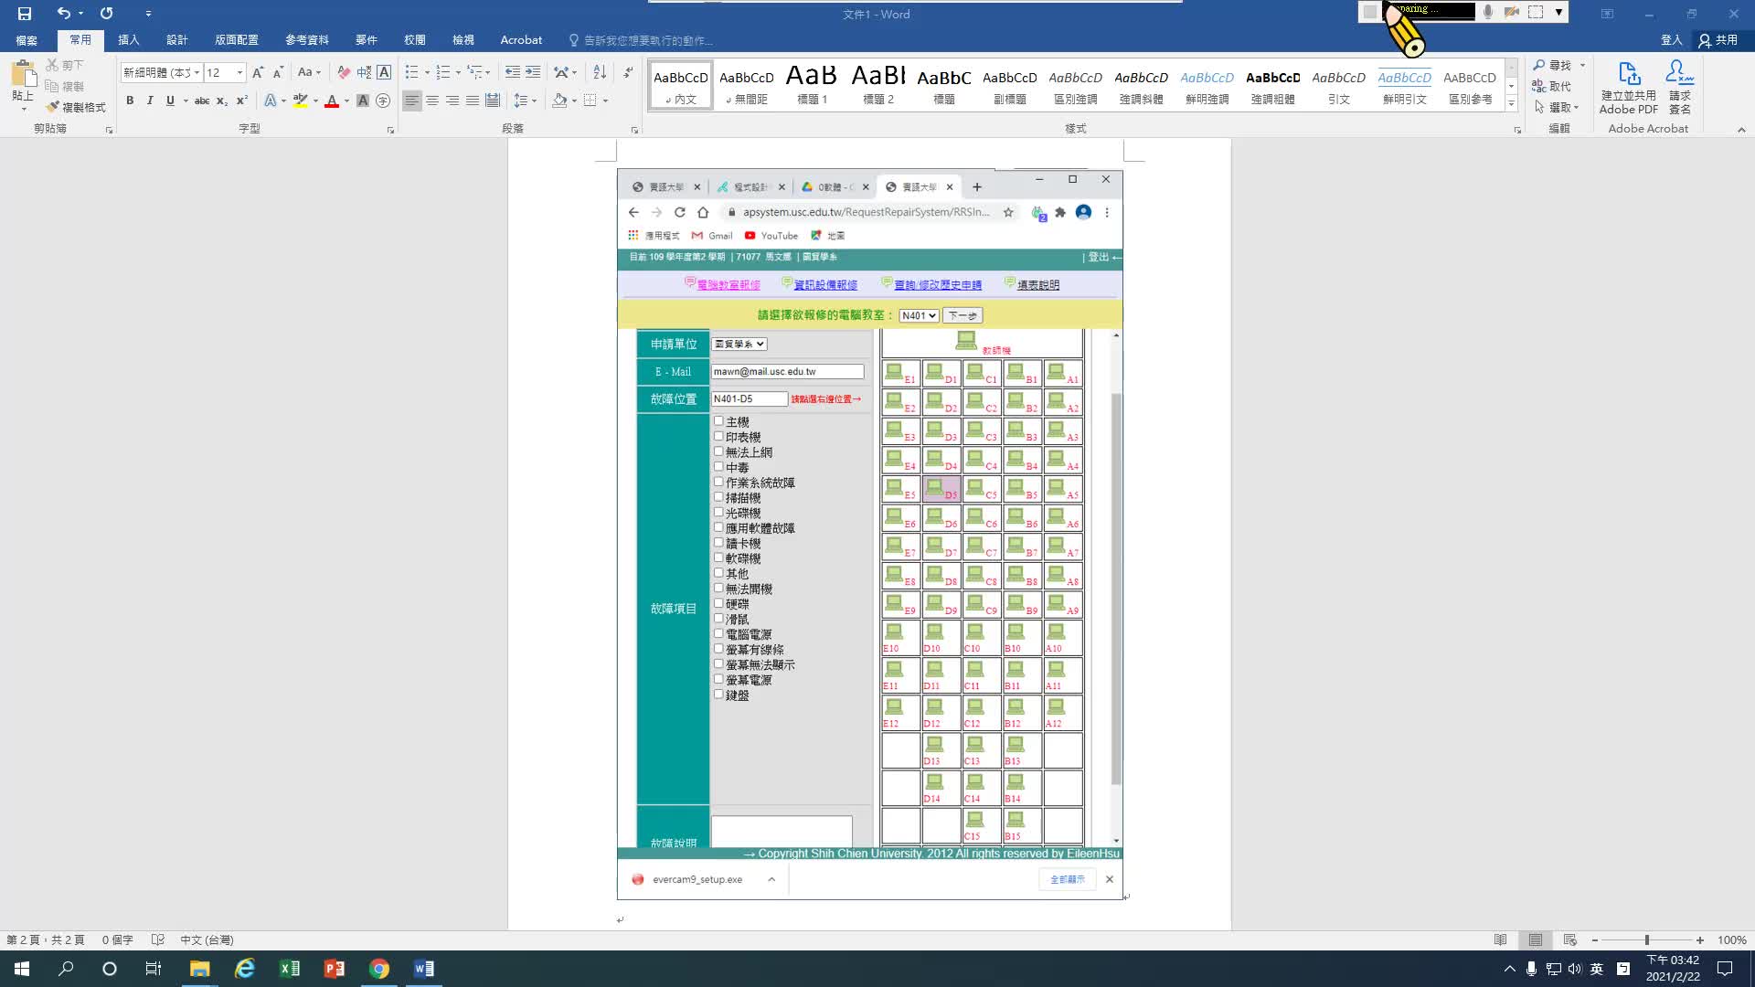Open the 插入 (Insert) ribbon tab
The width and height of the screenshot is (1755, 987).
pos(128,40)
